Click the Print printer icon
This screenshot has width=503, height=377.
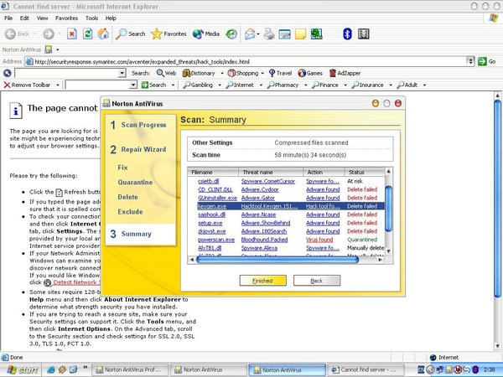(269, 34)
